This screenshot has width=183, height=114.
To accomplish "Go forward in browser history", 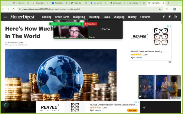I will [8, 9].
